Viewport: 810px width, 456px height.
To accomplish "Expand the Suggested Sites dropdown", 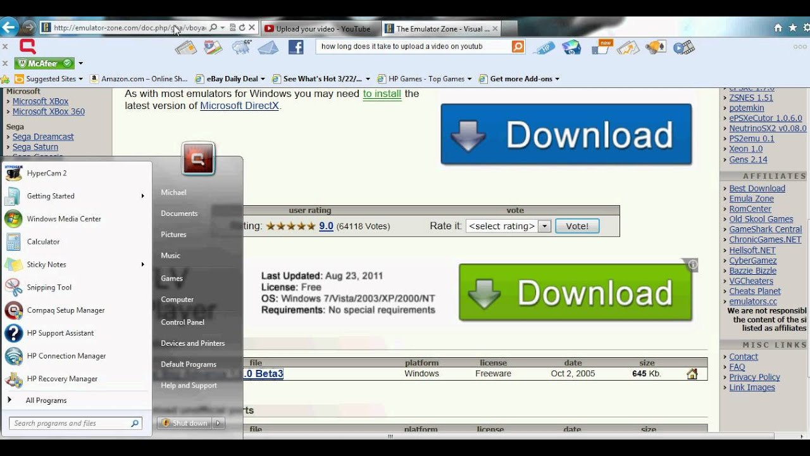I will [80, 79].
